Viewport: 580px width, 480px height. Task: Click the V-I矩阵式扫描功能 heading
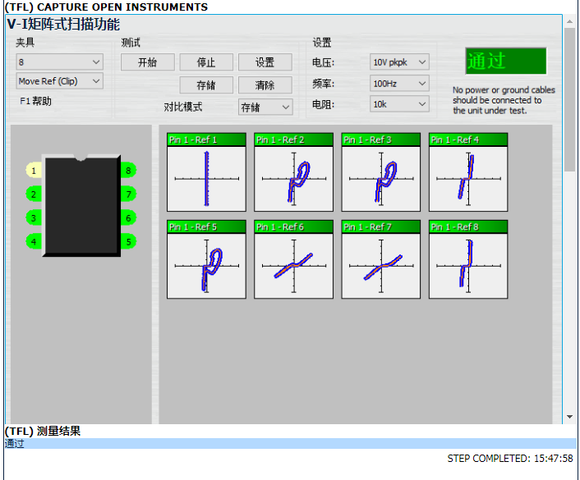(x=63, y=25)
